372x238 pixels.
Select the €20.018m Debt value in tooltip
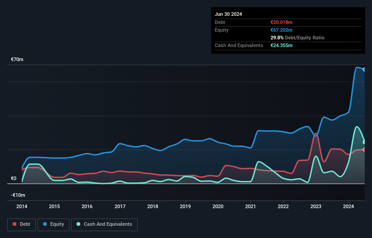pos(281,22)
